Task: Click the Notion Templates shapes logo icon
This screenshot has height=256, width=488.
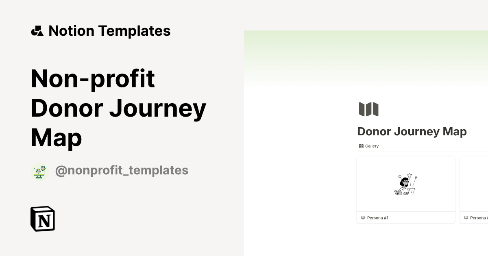Action: click(37, 31)
